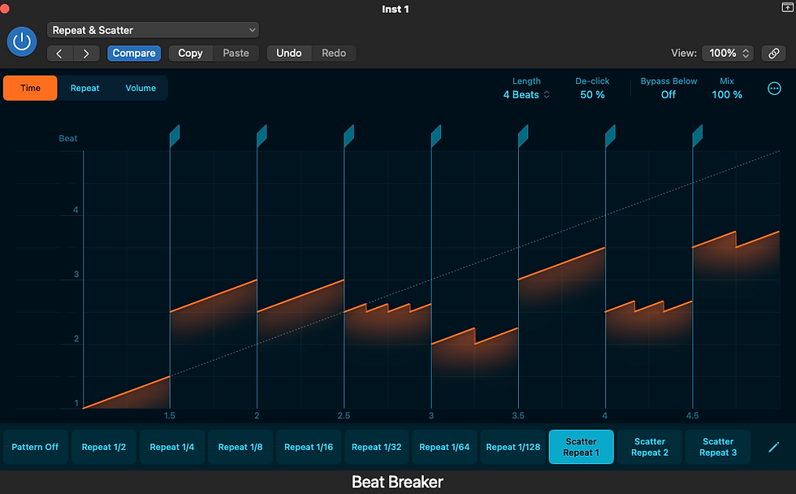Image resolution: width=796 pixels, height=494 pixels.
Task: Go to the next preset arrow
Action: click(x=86, y=54)
